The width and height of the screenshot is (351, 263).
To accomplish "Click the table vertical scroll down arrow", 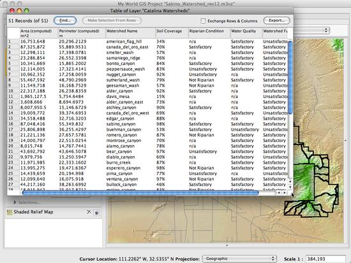I will (290, 187).
